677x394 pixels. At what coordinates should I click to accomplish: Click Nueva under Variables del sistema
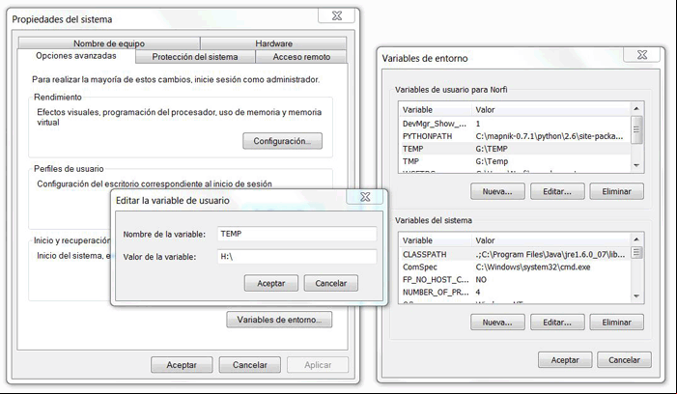coord(497,323)
